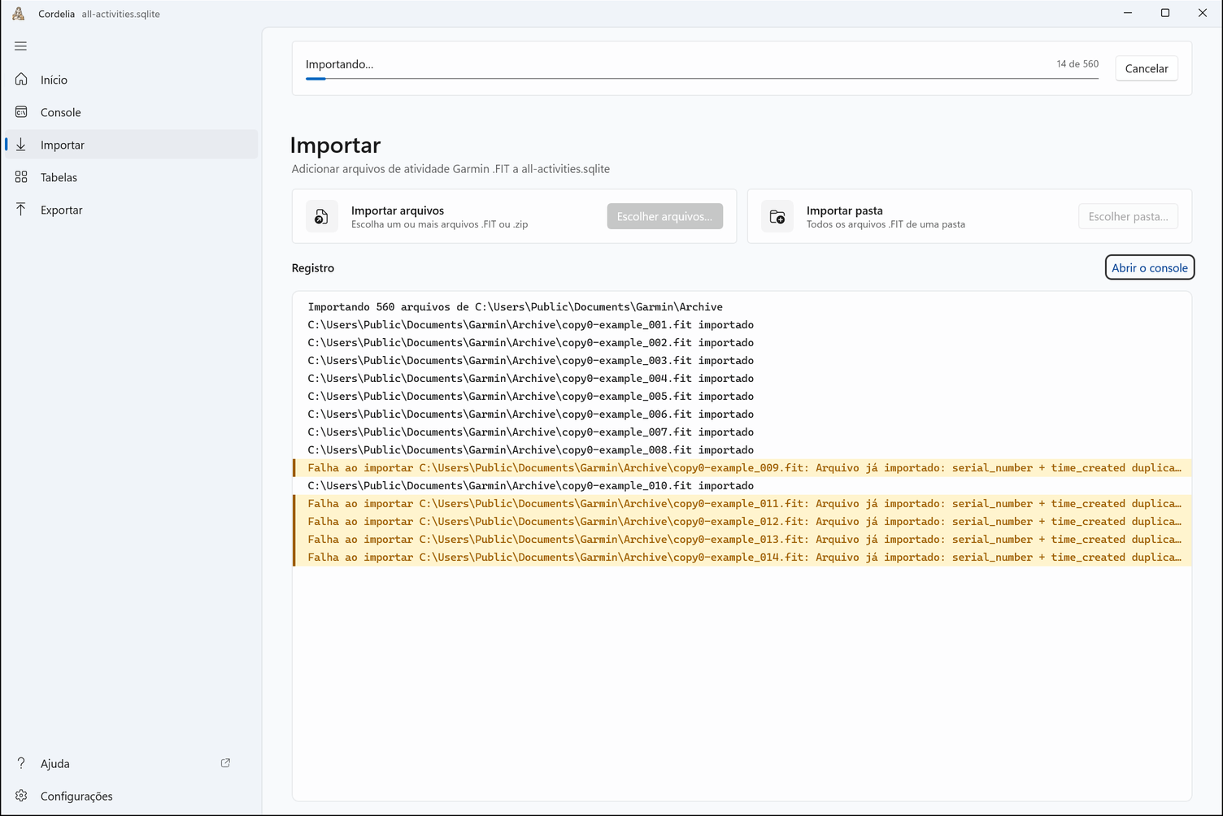The image size is (1223, 816).
Task: Cancel the running import
Action: [x=1147, y=68]
